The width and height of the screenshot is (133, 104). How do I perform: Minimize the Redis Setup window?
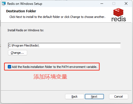tap(102, 3)
